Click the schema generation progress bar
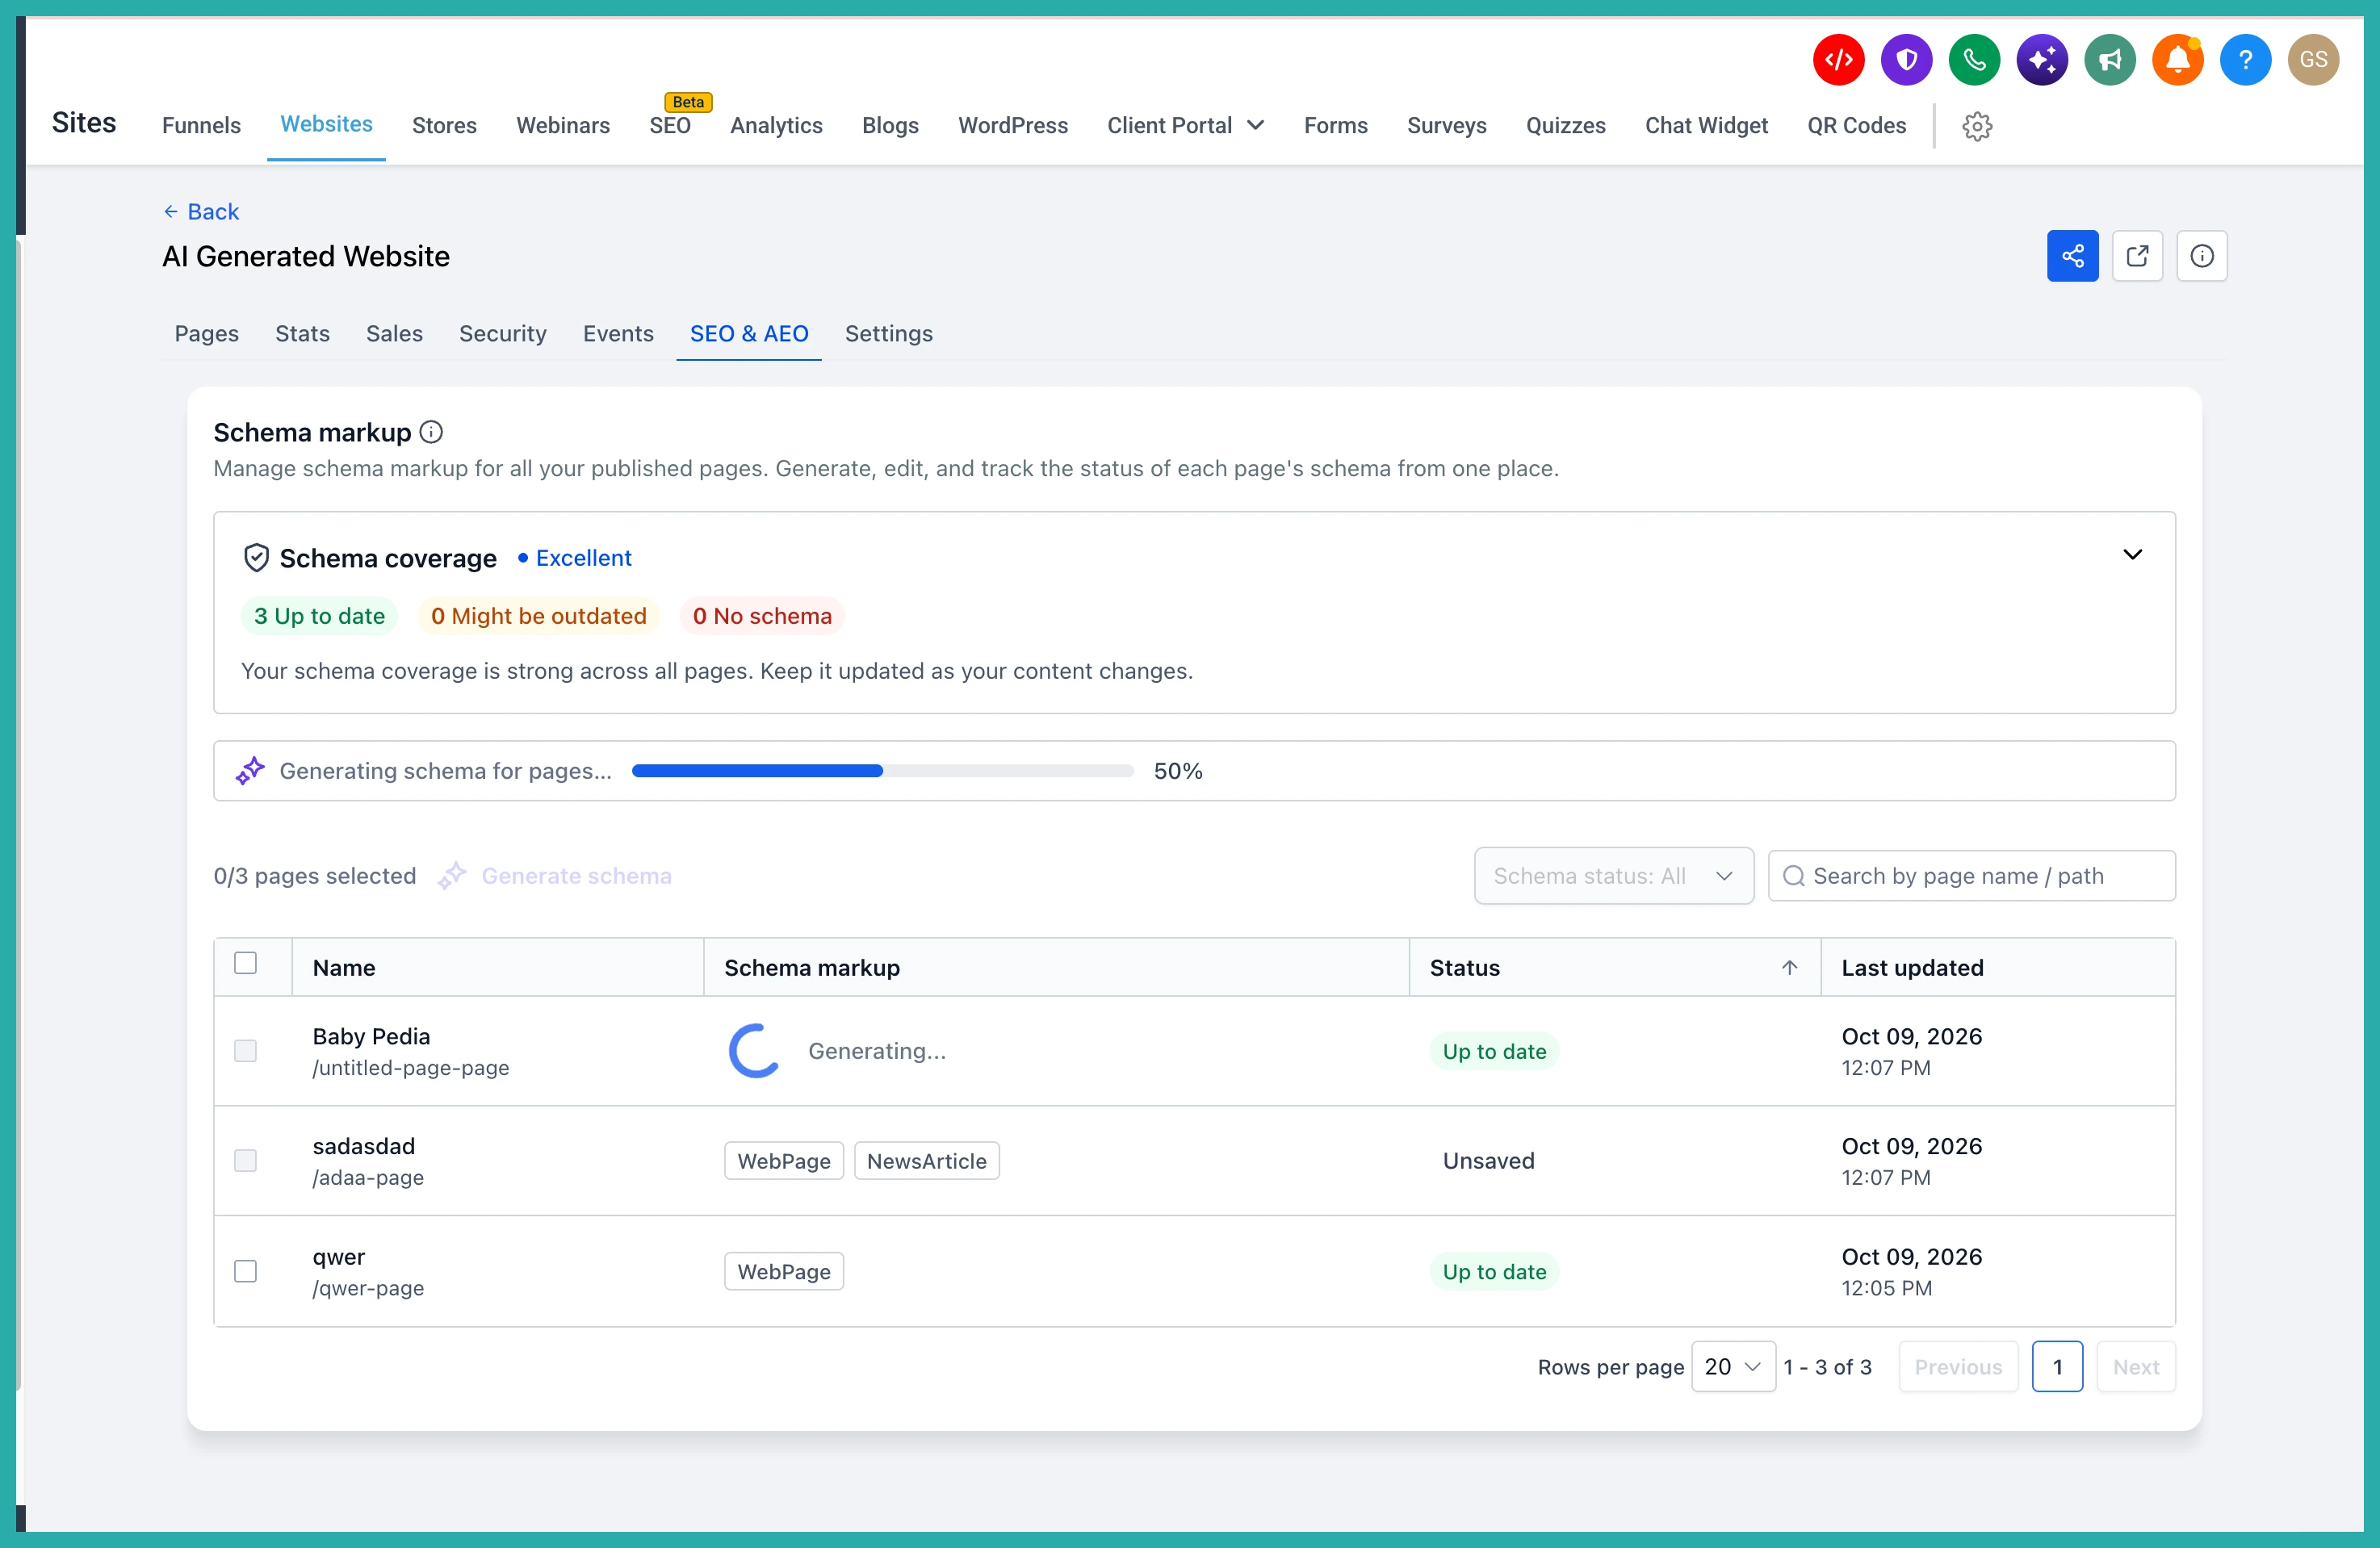The width and height of the screenshot is (2380, 1548). click(882, 771)
